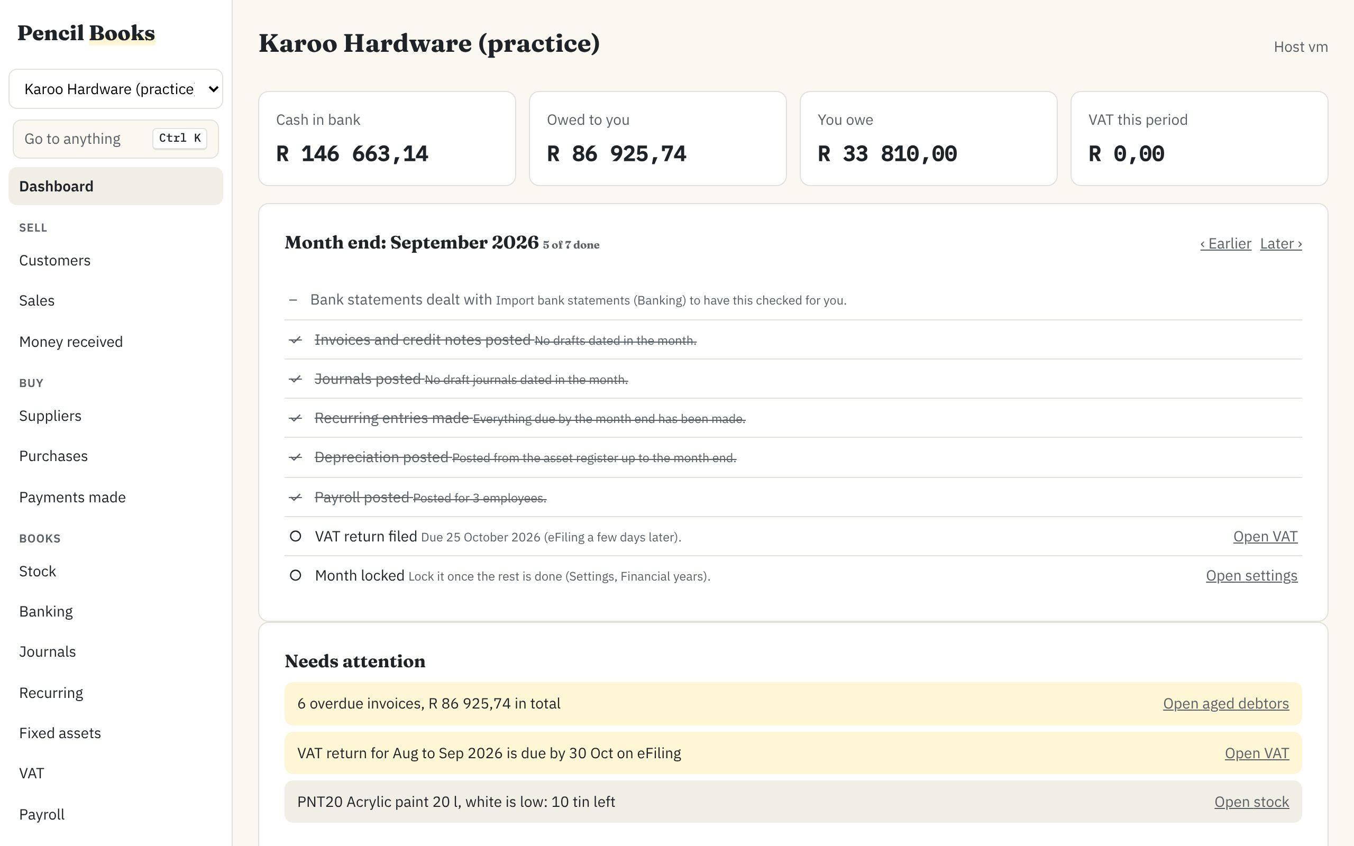
Task: Click the 6 overdue invoices alert text
Action: [428, 703]
